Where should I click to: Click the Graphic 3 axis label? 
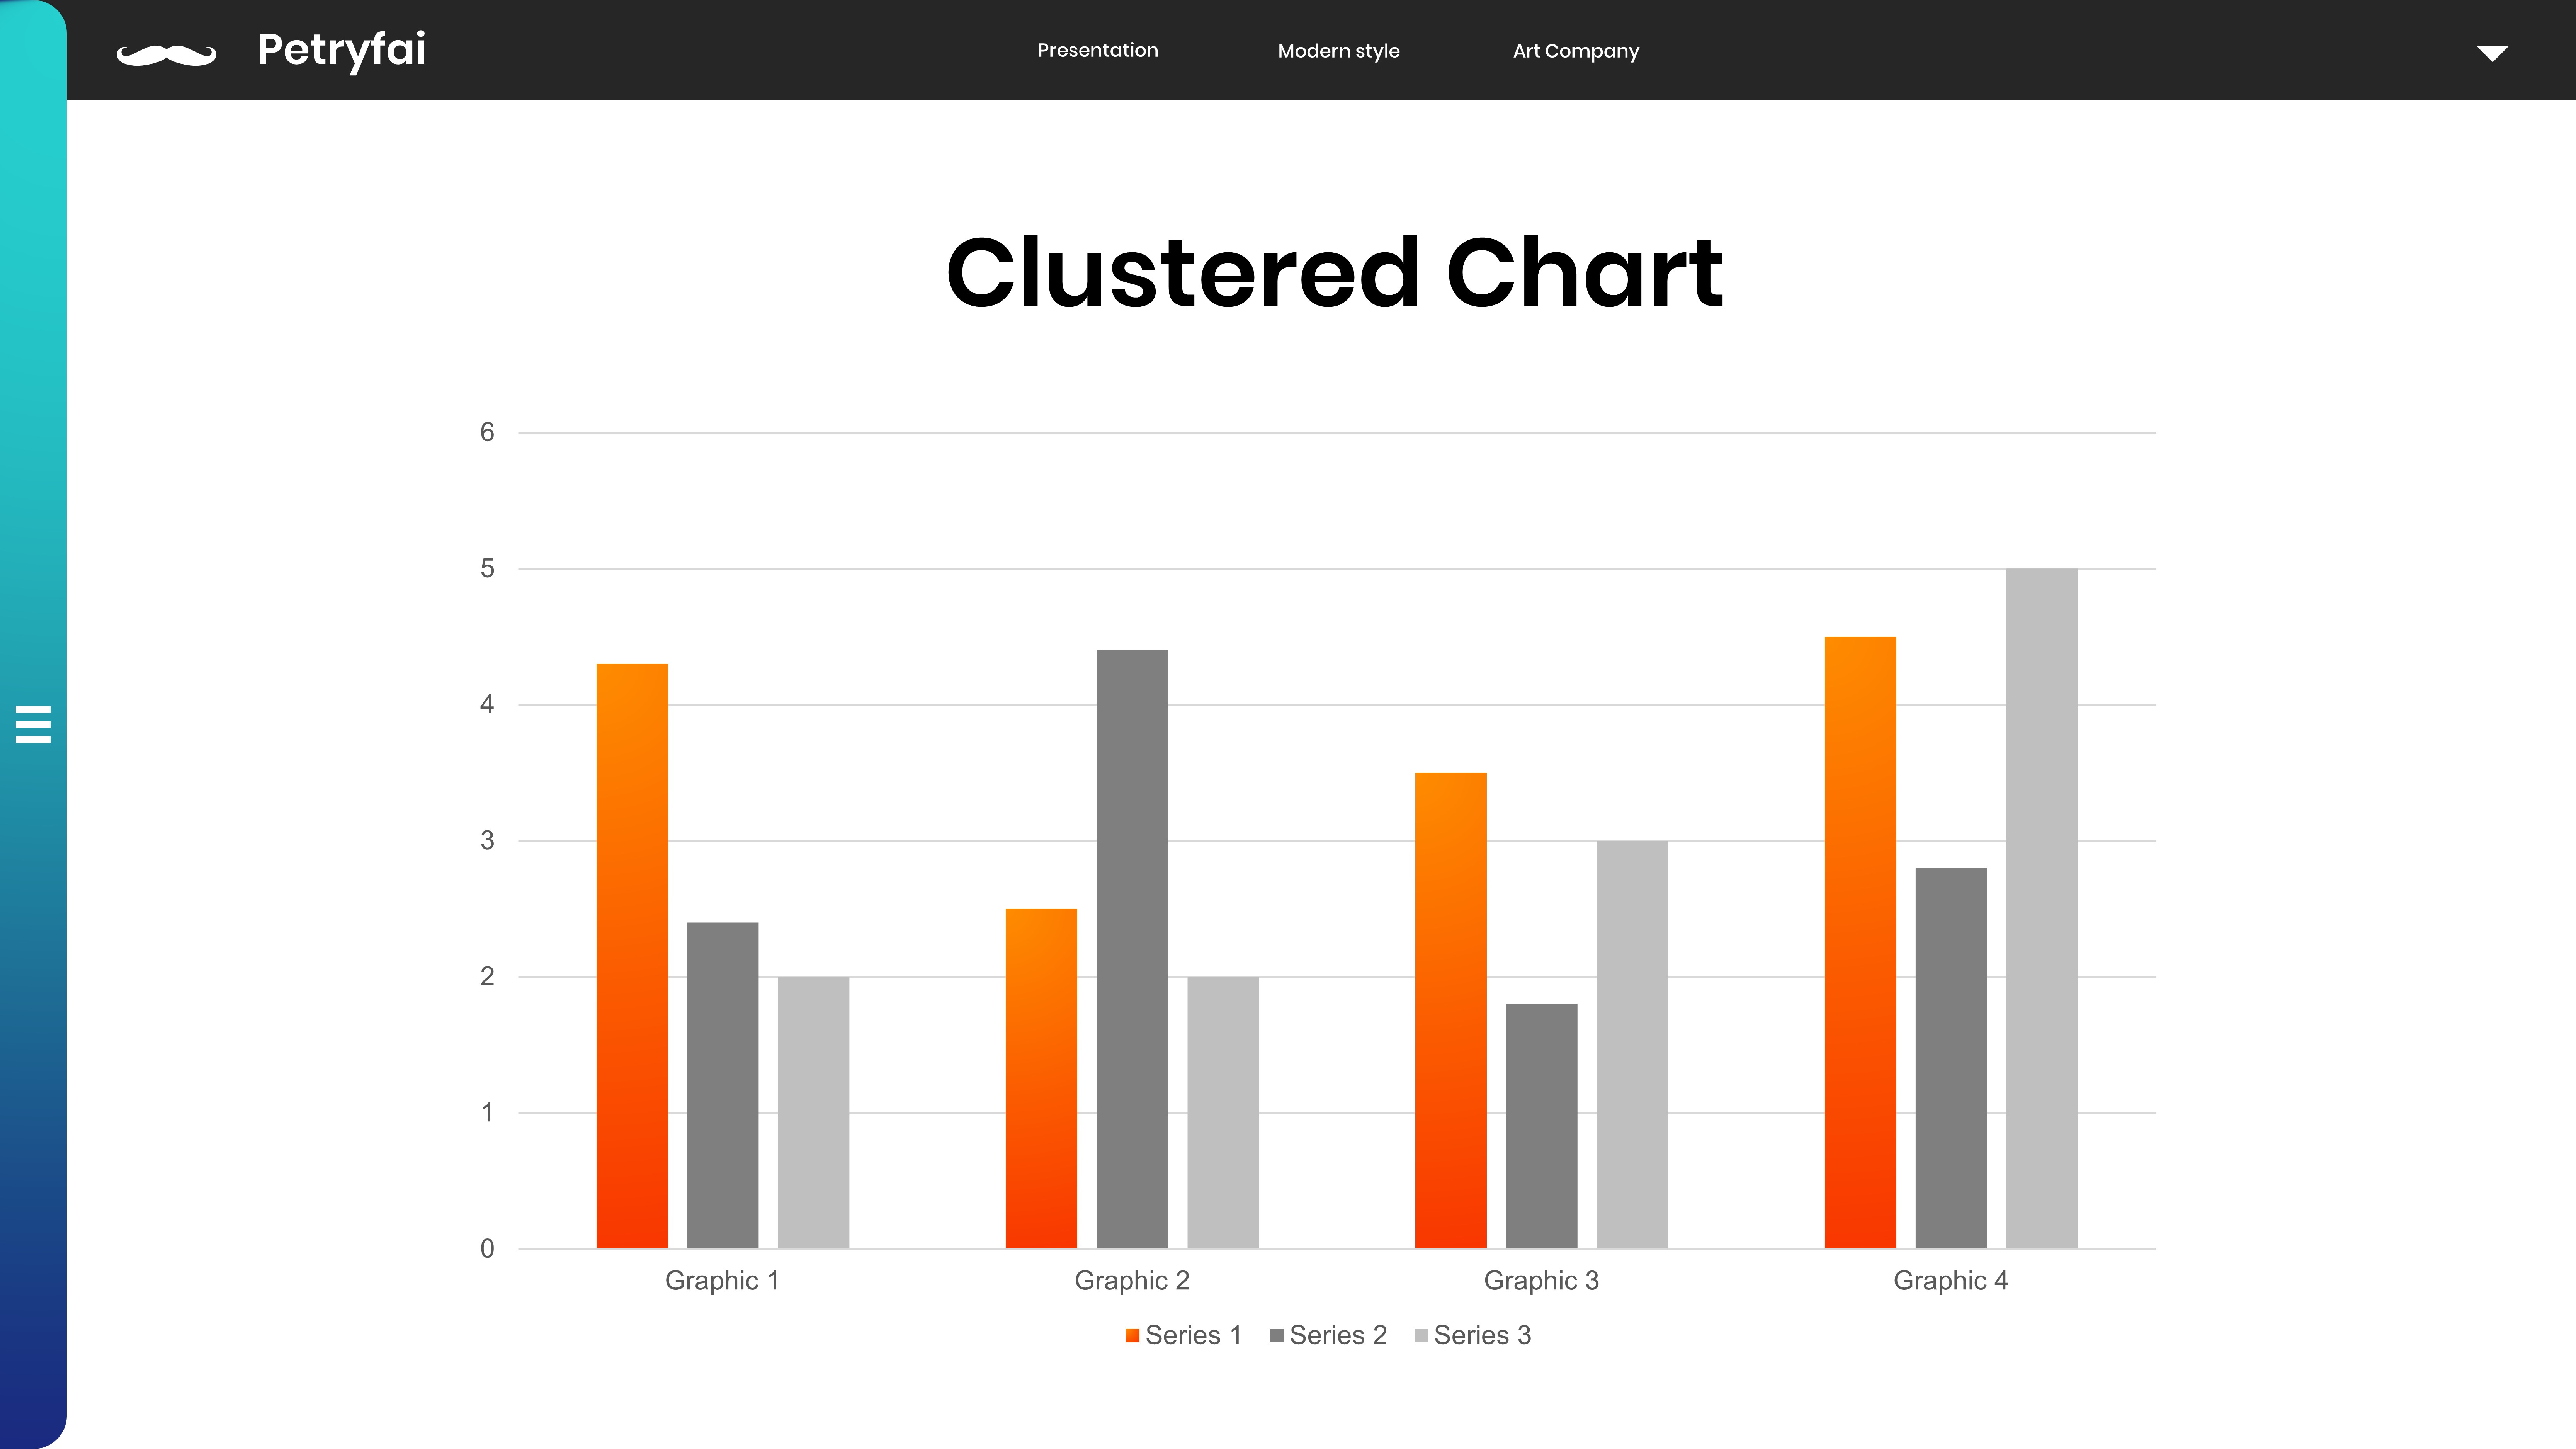[1541, 1281]
